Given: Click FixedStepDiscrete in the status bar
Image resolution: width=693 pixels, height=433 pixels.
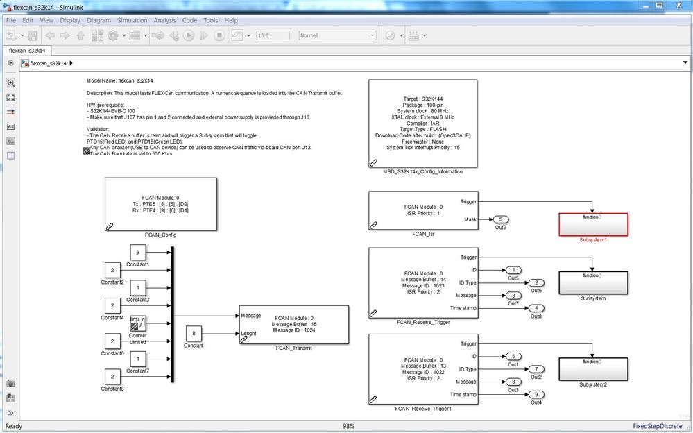Looking at the screenshot, I should pos(659,426).
